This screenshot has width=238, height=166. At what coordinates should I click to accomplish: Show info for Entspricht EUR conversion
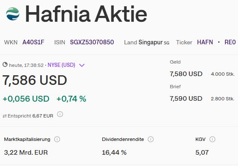pos(60,114)
